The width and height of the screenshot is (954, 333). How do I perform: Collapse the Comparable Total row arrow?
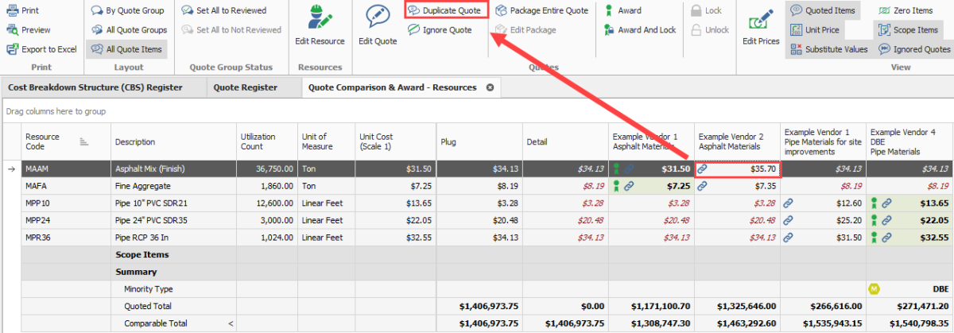pos(231,324)
